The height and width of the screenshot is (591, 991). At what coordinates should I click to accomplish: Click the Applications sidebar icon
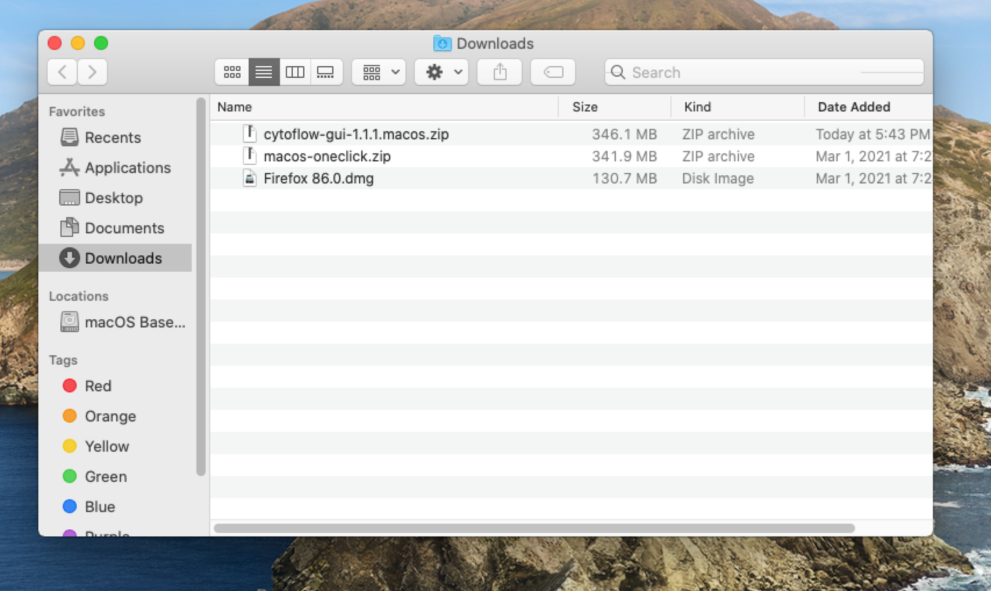click(x=70, y=167)
